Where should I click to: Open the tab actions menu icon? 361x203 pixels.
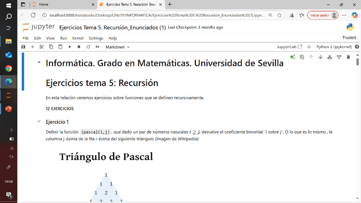(x=23, y=4)
